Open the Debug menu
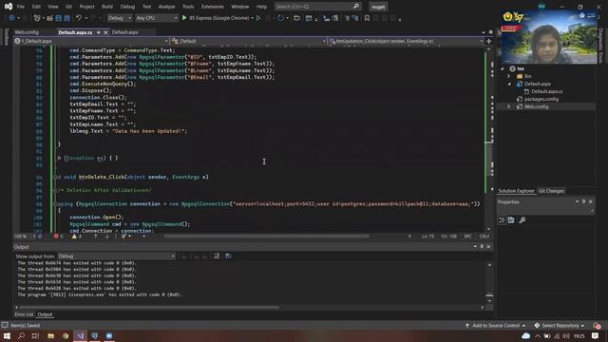The image size is (608, 342). coord(127,7)
